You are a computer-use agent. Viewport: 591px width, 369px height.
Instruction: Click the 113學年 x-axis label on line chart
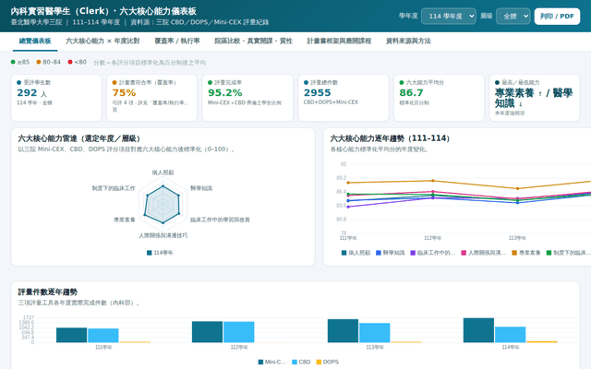[517, 238]
